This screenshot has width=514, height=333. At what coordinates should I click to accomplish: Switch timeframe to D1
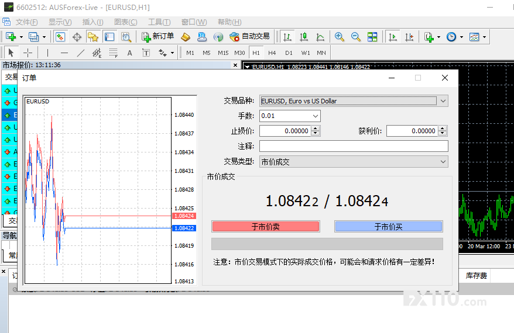click(x=289, y=53)
